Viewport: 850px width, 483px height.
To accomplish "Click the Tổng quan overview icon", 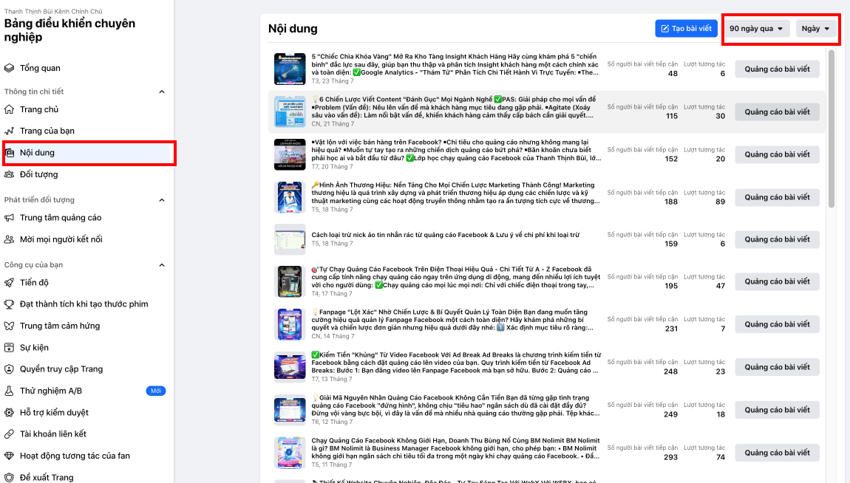I will [x=9, y=68].
